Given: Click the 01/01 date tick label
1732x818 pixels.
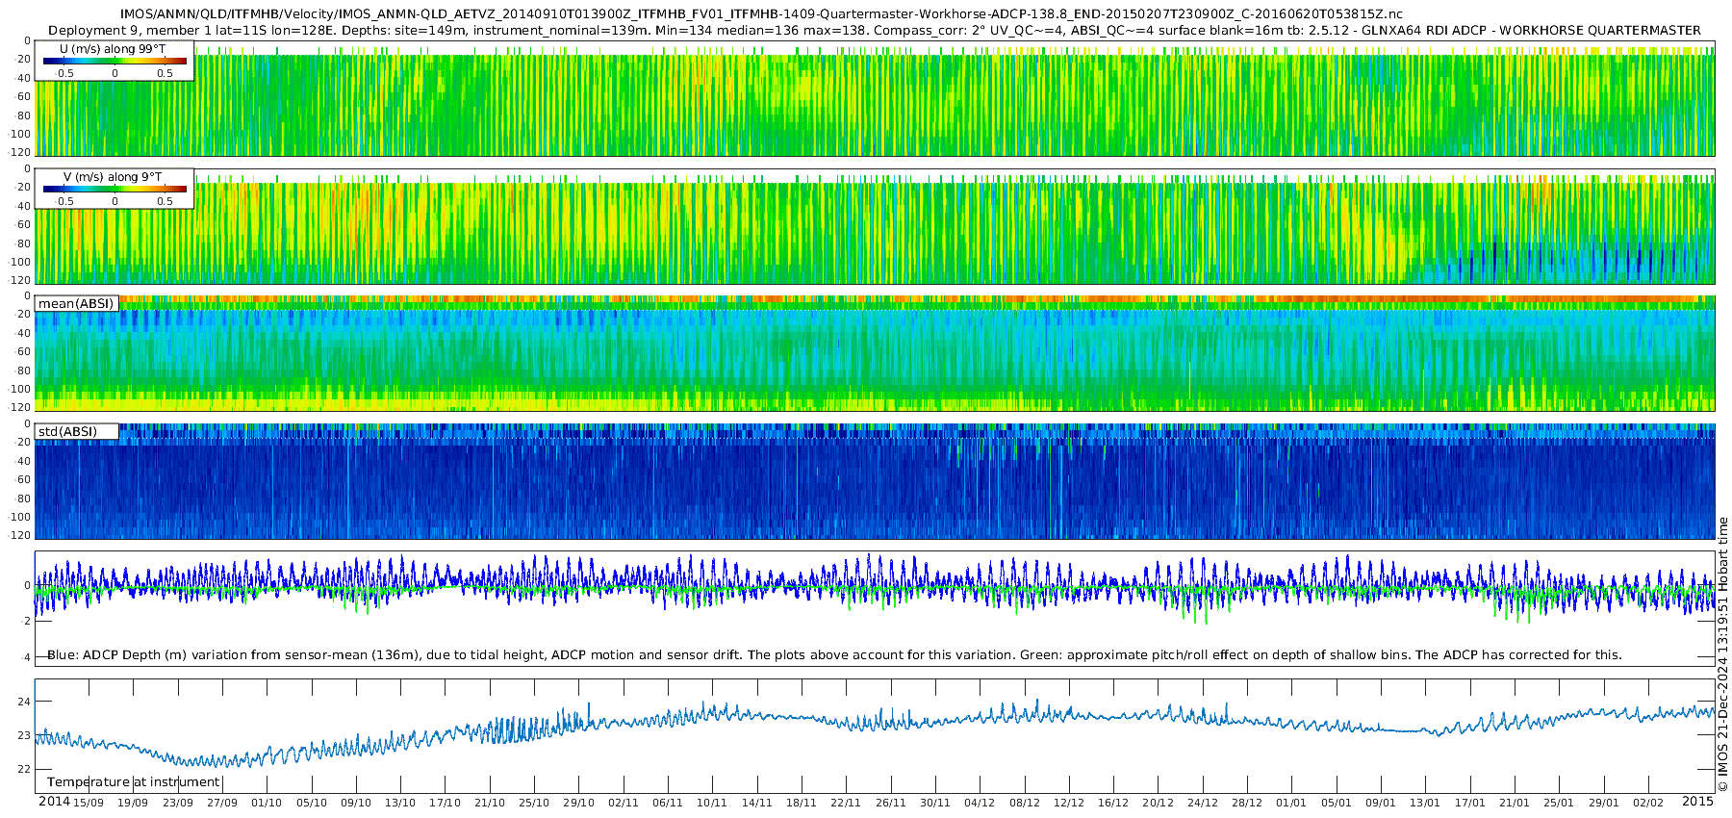Looking at the screenshot, I should tap(1291, 803).
